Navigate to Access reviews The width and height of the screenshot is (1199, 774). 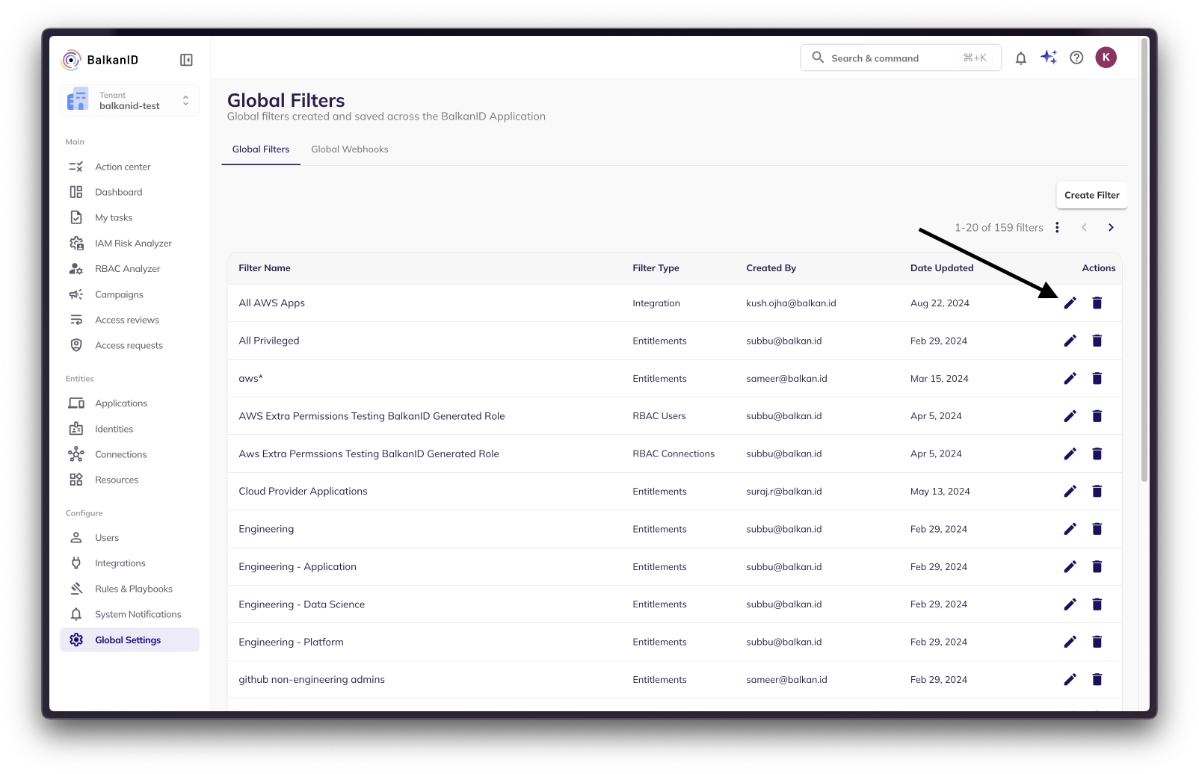point(126,320)
